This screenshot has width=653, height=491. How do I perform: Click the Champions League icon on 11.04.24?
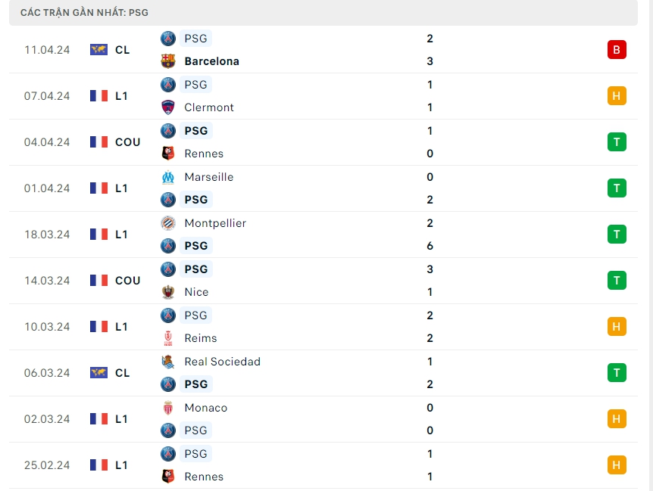pyautogui.click(x=98, y=50)
